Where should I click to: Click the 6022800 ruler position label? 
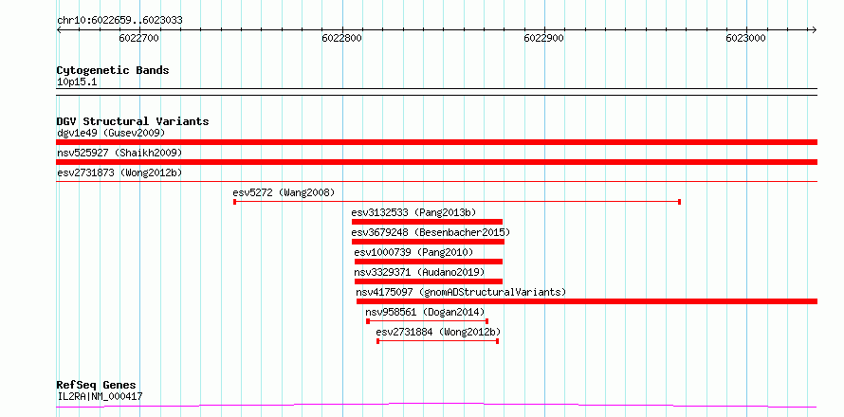point(341,38)
